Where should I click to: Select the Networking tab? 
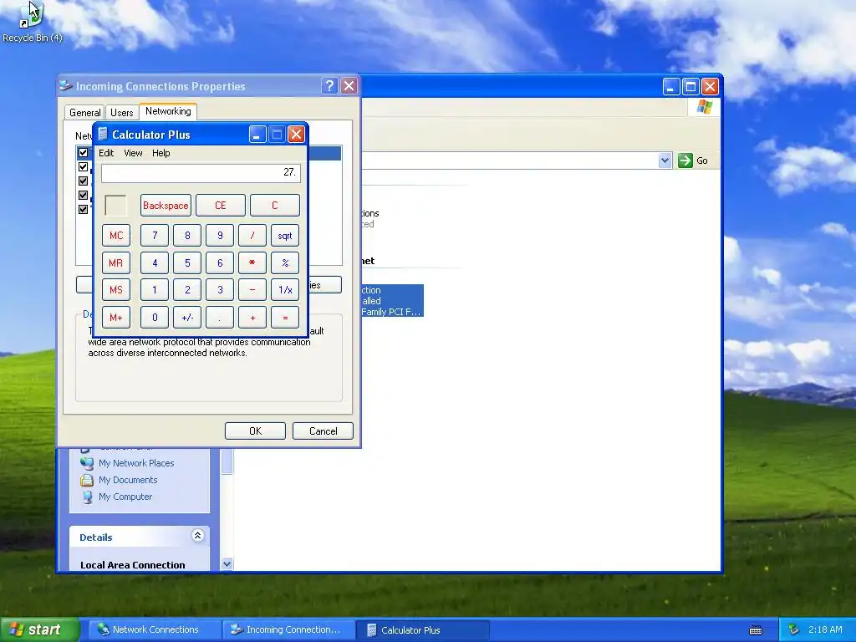click(168, 111)
